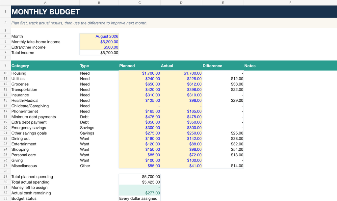Select Groceries planned $650.00 cell

140,84
